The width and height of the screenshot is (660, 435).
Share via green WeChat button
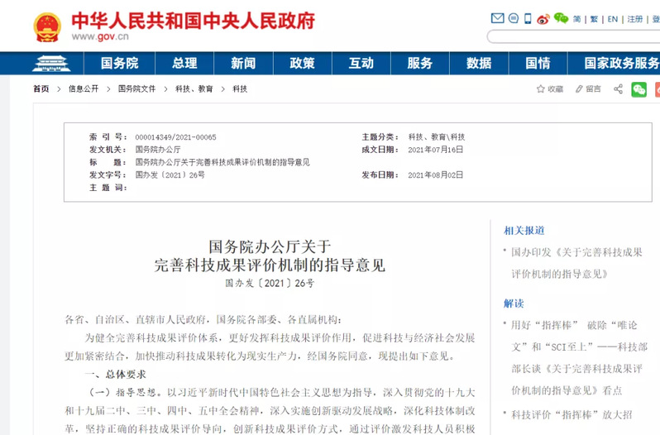(639, 89)
